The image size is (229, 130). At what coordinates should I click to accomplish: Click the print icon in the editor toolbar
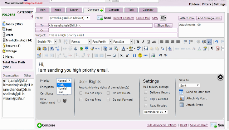tap(153, 56)
